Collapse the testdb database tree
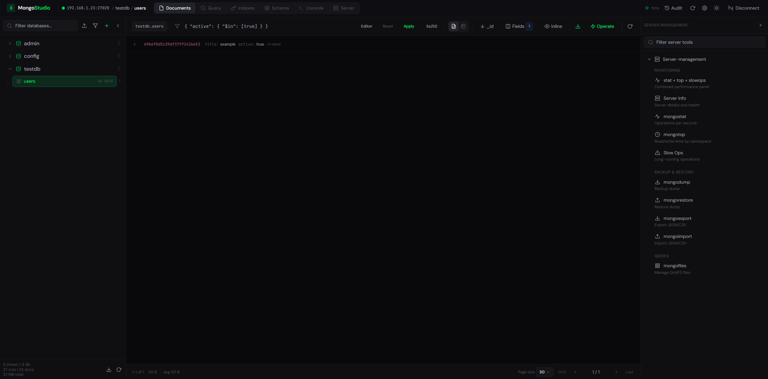The height and width of the screenshot is (379, 768). pyautogui.click(x=10, y=69)
